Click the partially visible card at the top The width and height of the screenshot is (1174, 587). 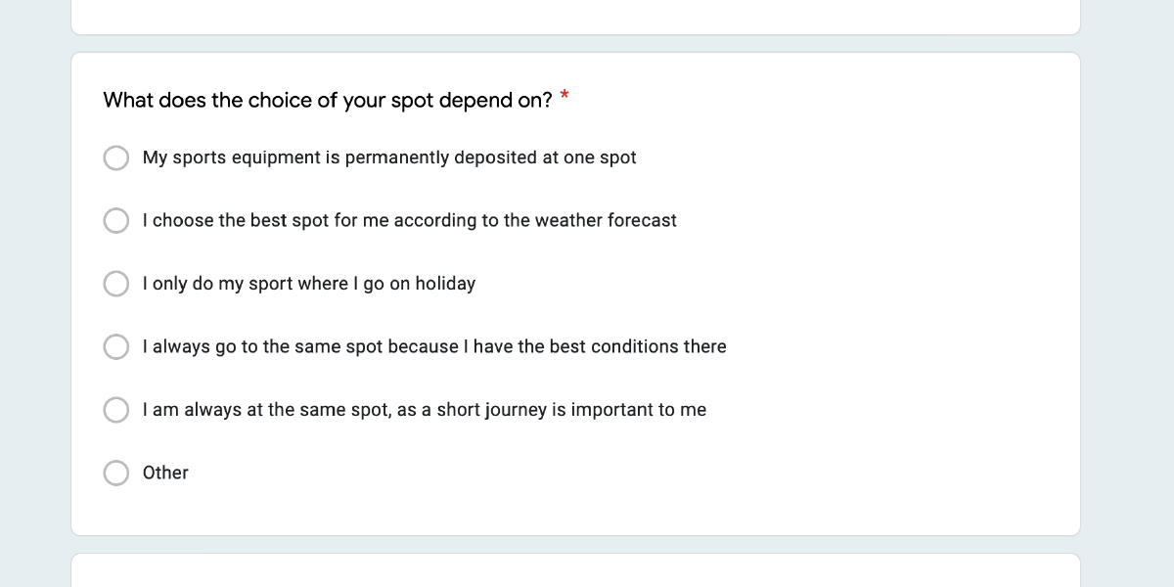click(575, 17)
